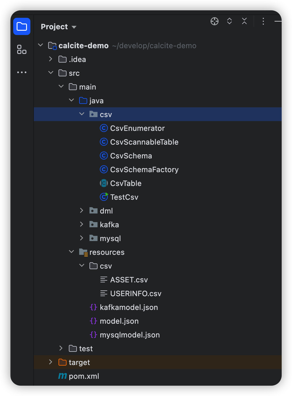292x396 pixels.
Task: Click the Collapse All icon in the toolbar
Action: (244, 21)
